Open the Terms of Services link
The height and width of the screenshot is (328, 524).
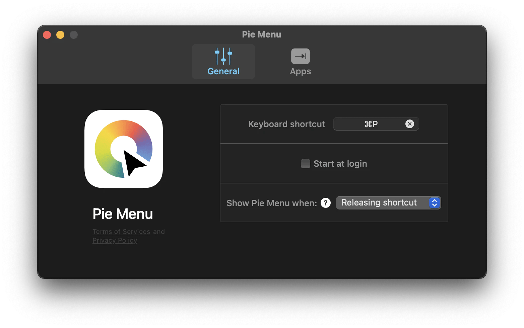click(x=121, y=232)
